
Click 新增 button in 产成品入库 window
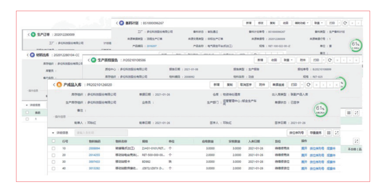[x=217, y=85]
